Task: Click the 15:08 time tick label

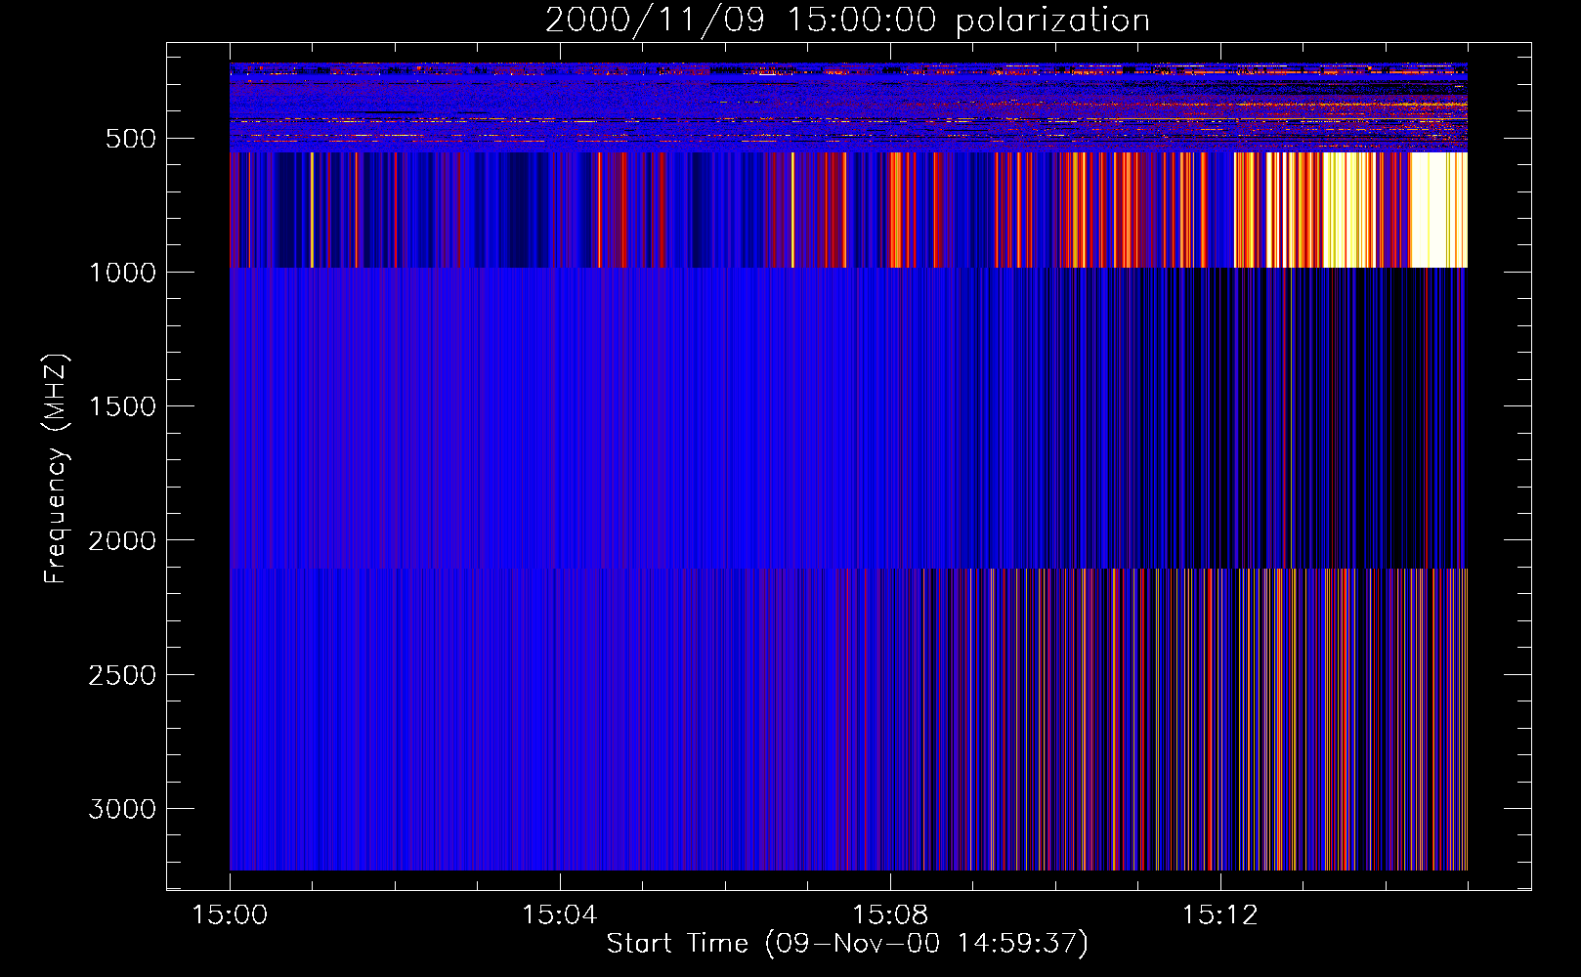Action: pos(890,915)
